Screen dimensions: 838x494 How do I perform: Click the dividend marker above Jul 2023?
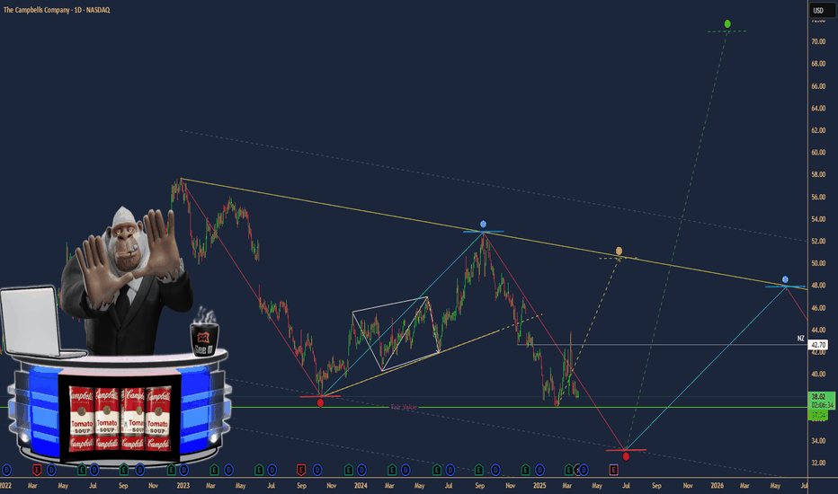click(272, 470)
